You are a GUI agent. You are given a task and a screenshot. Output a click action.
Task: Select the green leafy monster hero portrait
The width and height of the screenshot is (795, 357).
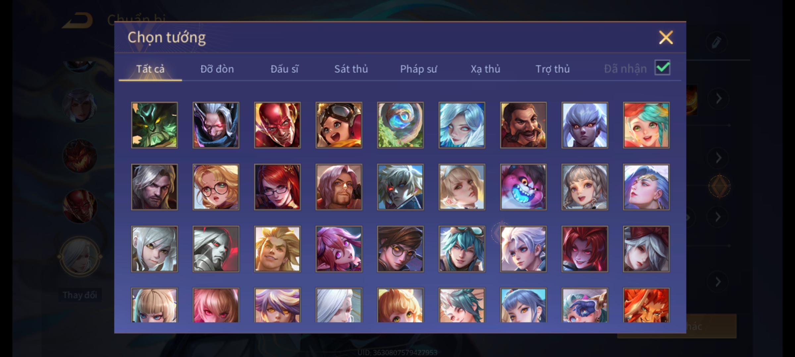coord(154,125)
